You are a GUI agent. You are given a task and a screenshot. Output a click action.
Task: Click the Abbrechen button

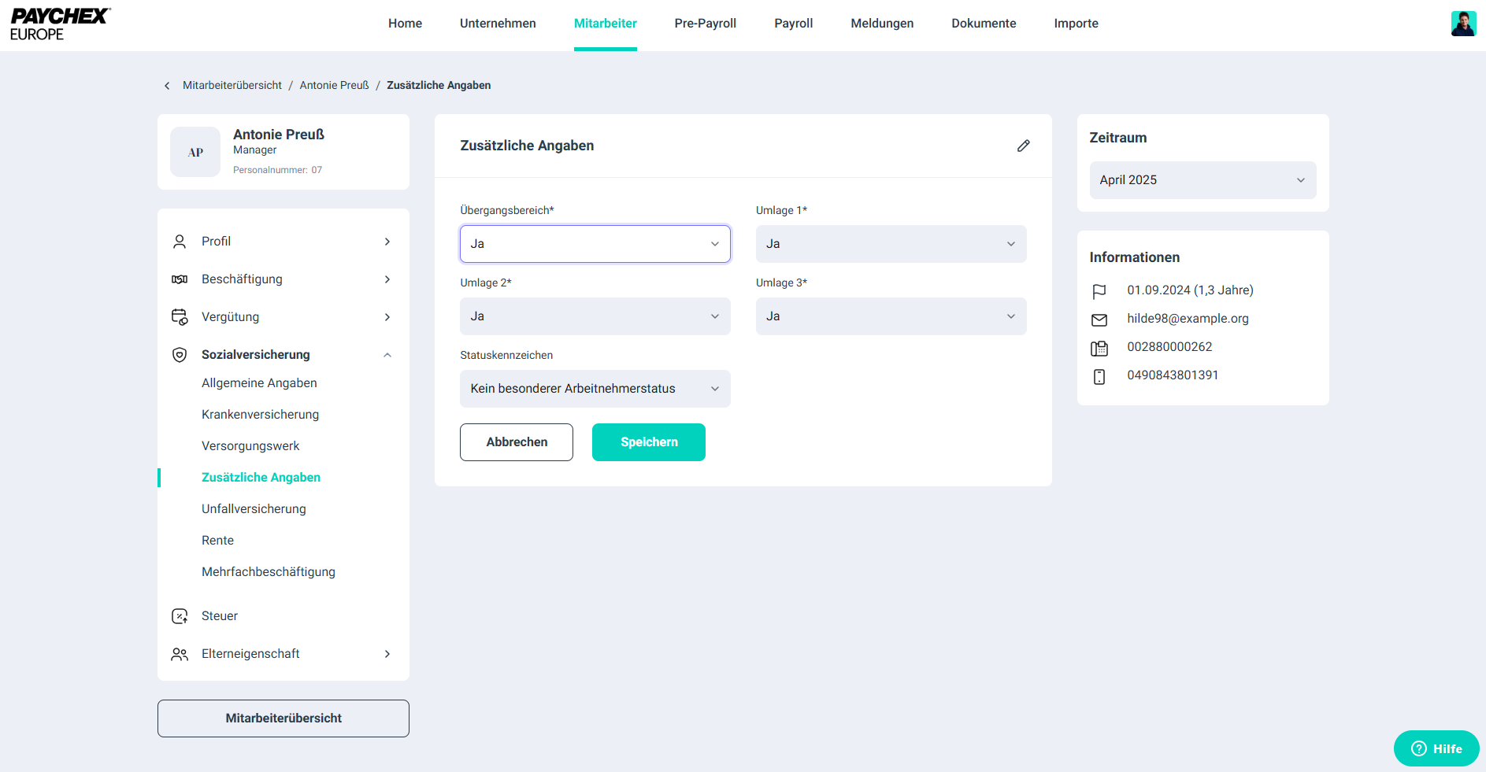516,442
